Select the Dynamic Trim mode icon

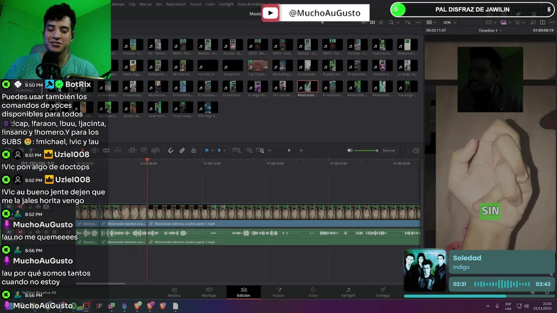click(118, 150)
